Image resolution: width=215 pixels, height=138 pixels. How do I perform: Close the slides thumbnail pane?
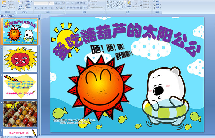tap(39, 16)
